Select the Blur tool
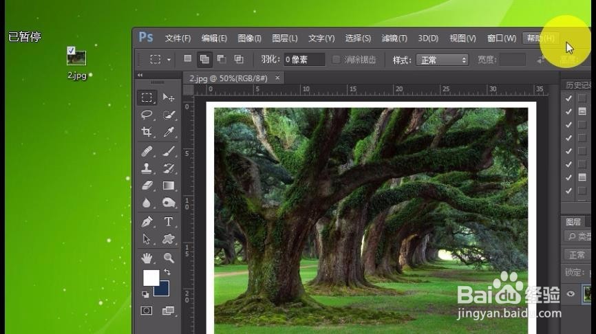Image resolution: width=596 pixels, height=334 pixels. point(147,203)
